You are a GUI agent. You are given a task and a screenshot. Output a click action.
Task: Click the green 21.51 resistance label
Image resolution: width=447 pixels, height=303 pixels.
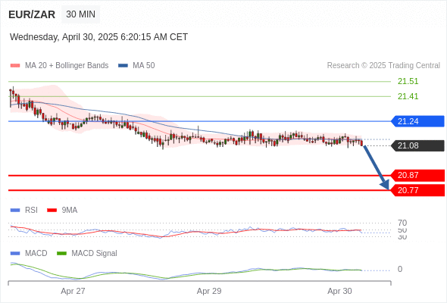(408, 81)
